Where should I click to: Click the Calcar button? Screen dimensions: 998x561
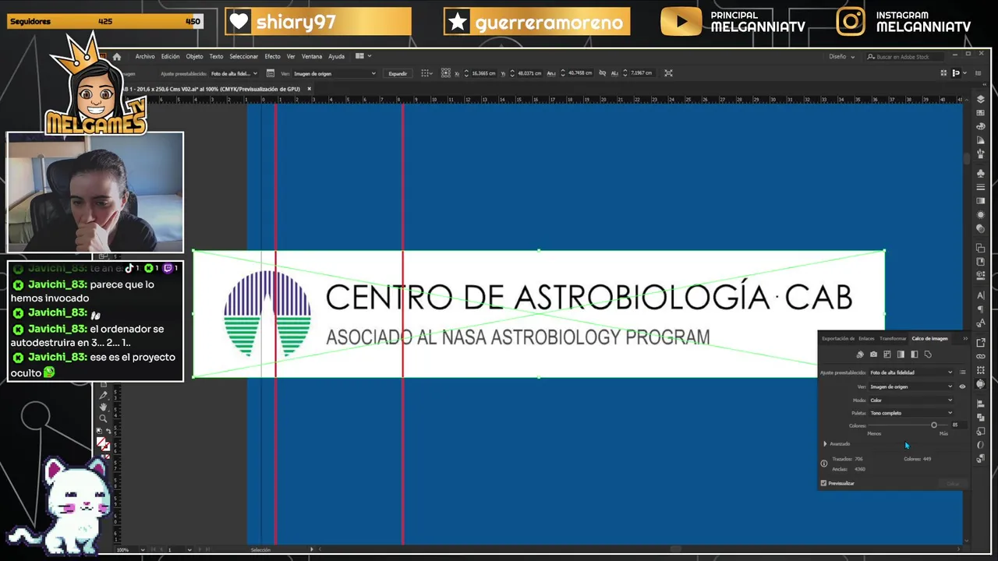point(953,484)
